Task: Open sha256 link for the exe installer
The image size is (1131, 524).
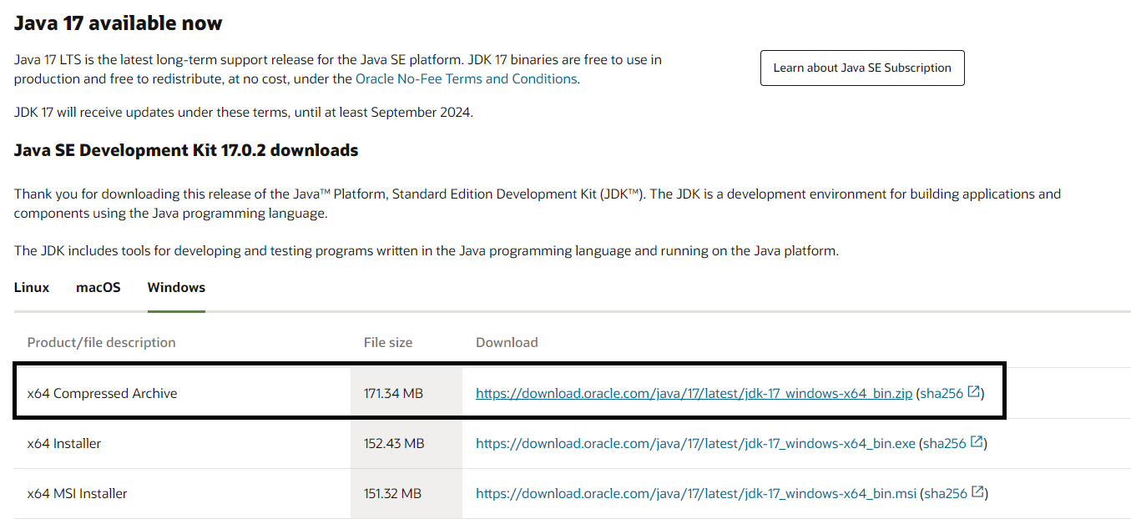Action: pyautogui.click(x=945, y=443)
